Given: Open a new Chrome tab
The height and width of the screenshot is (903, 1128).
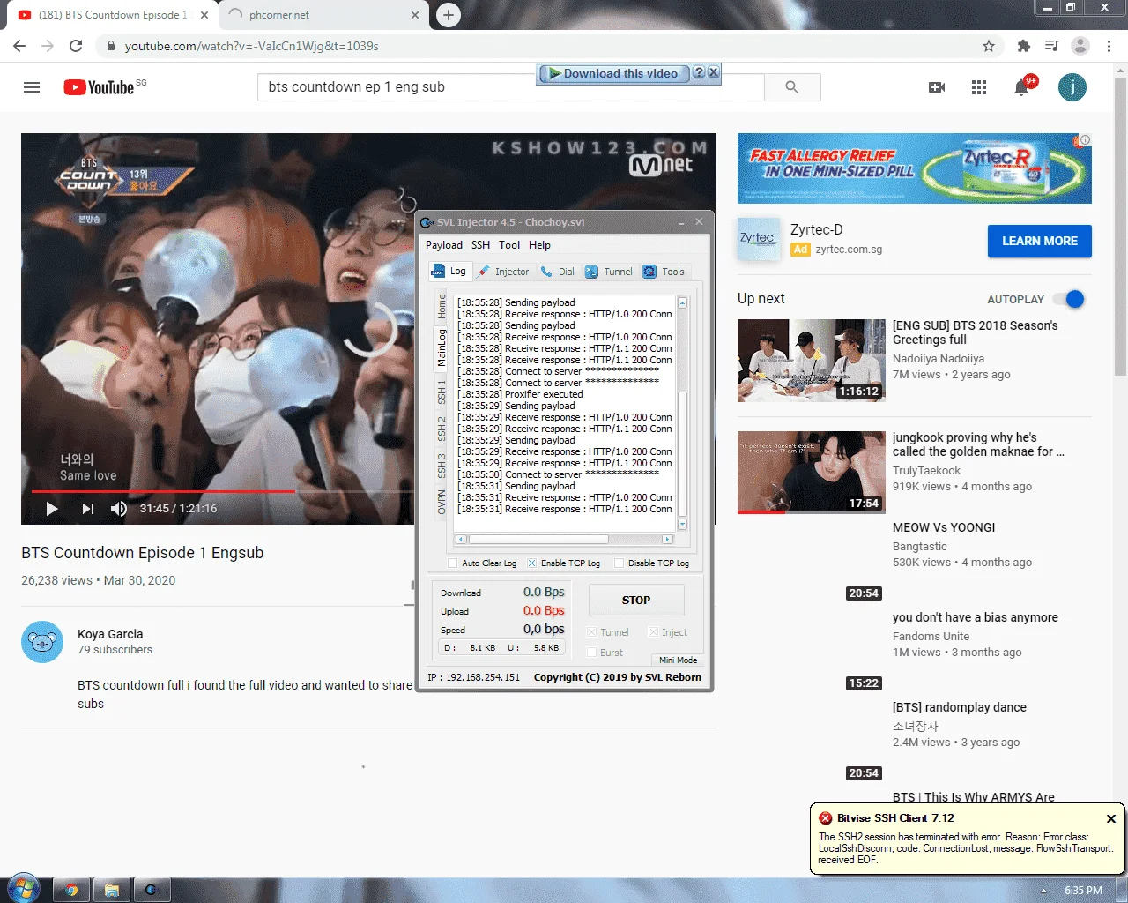Looking at the screenshot, I should click(x=449, y=15).
